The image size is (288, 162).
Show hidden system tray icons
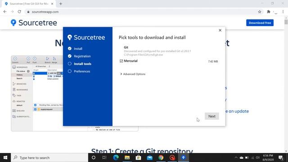pos(236,157)
